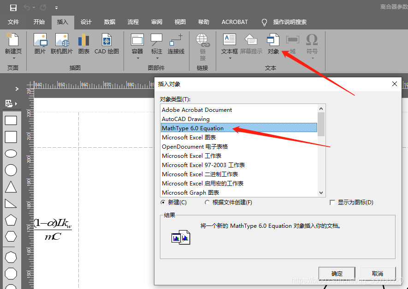This screenshot has height=289, width=408.
Task: Close the 插入对象 dialog
Action: 395,84
